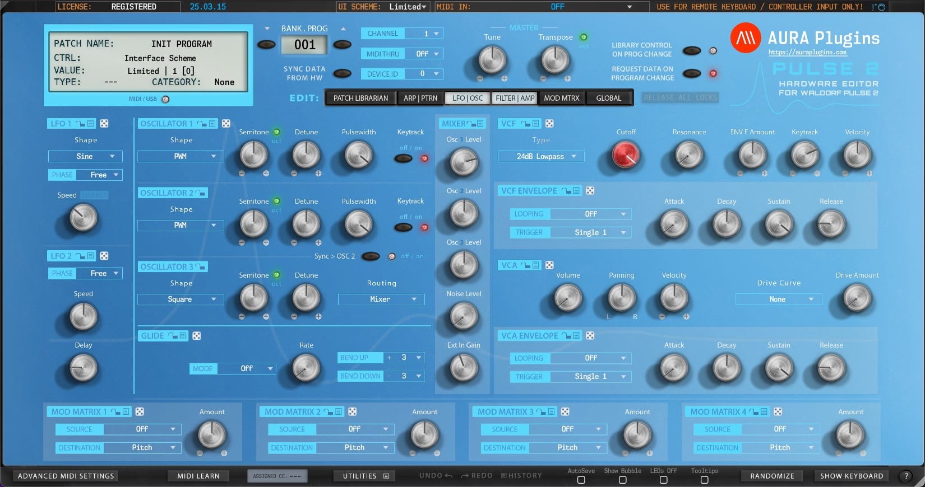Screen dimensions: 925x487
Task: Click the Oscillator 1 dice randomize icon
Action: (226, 124)
